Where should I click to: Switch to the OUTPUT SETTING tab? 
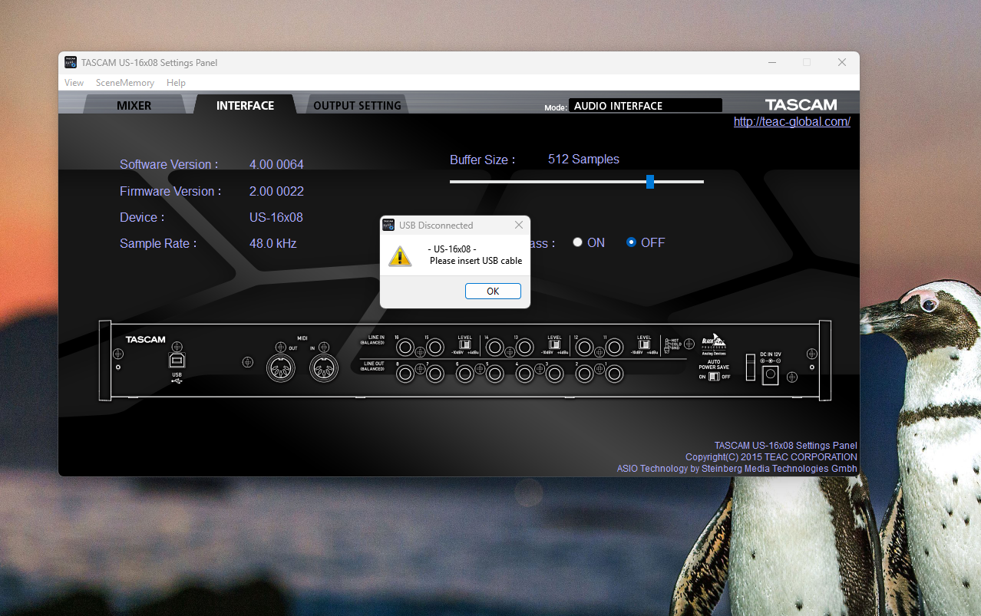[x=357, y=106]
